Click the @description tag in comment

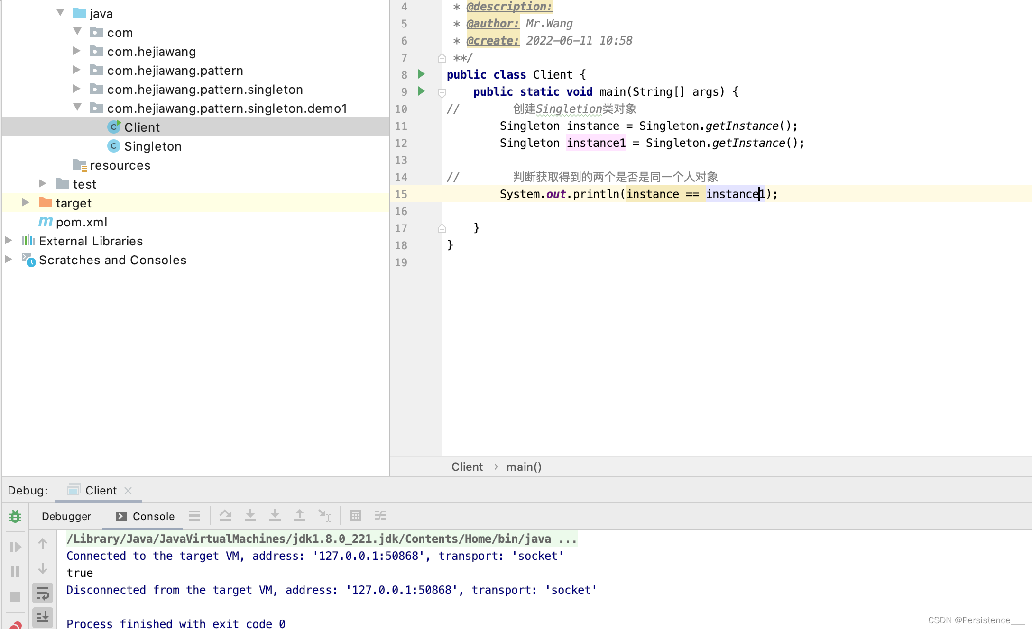pyautogui.click(x=509, y=7)
